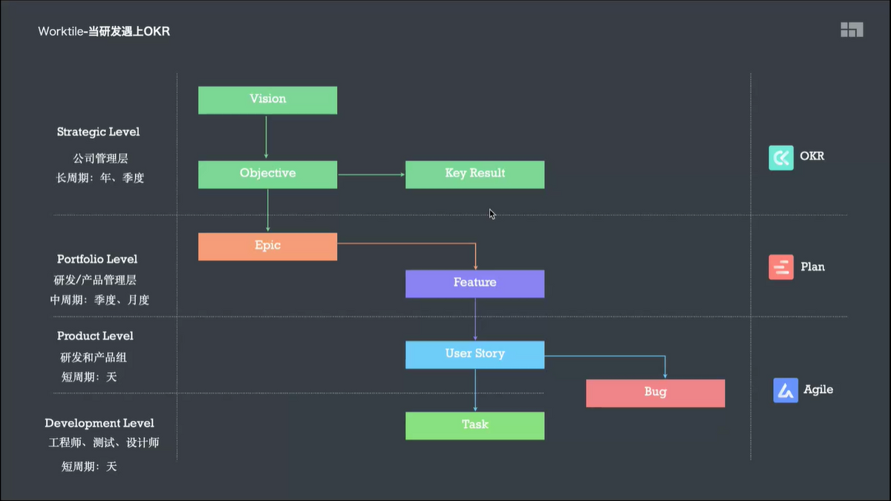Click the Development Level heading

click(99, 423)
